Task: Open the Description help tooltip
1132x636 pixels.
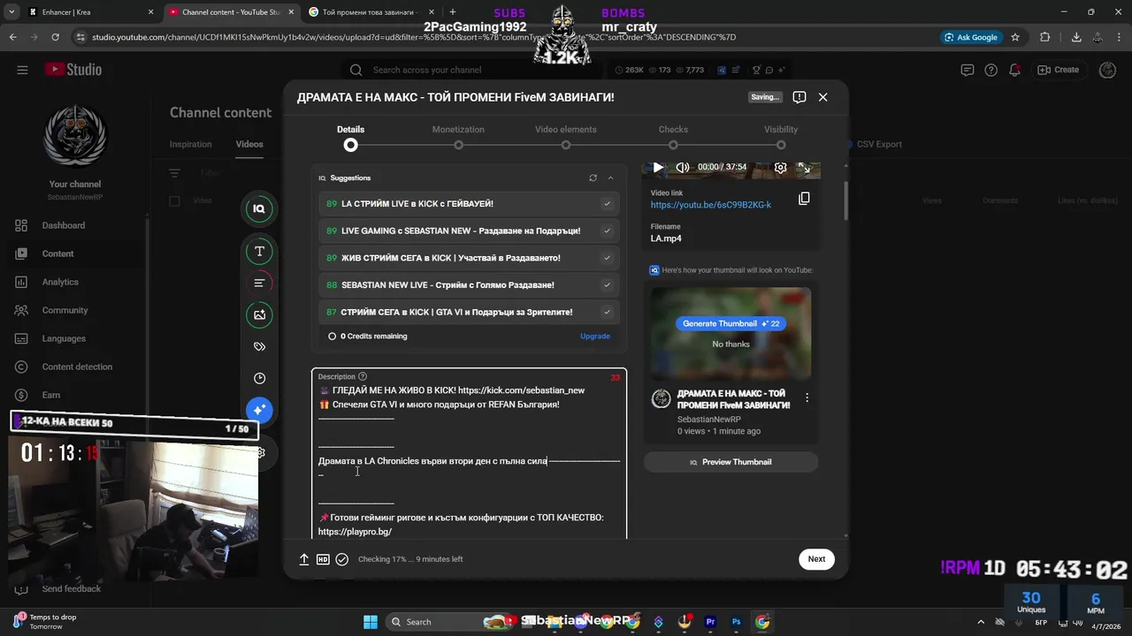Action: pos(363,376)
